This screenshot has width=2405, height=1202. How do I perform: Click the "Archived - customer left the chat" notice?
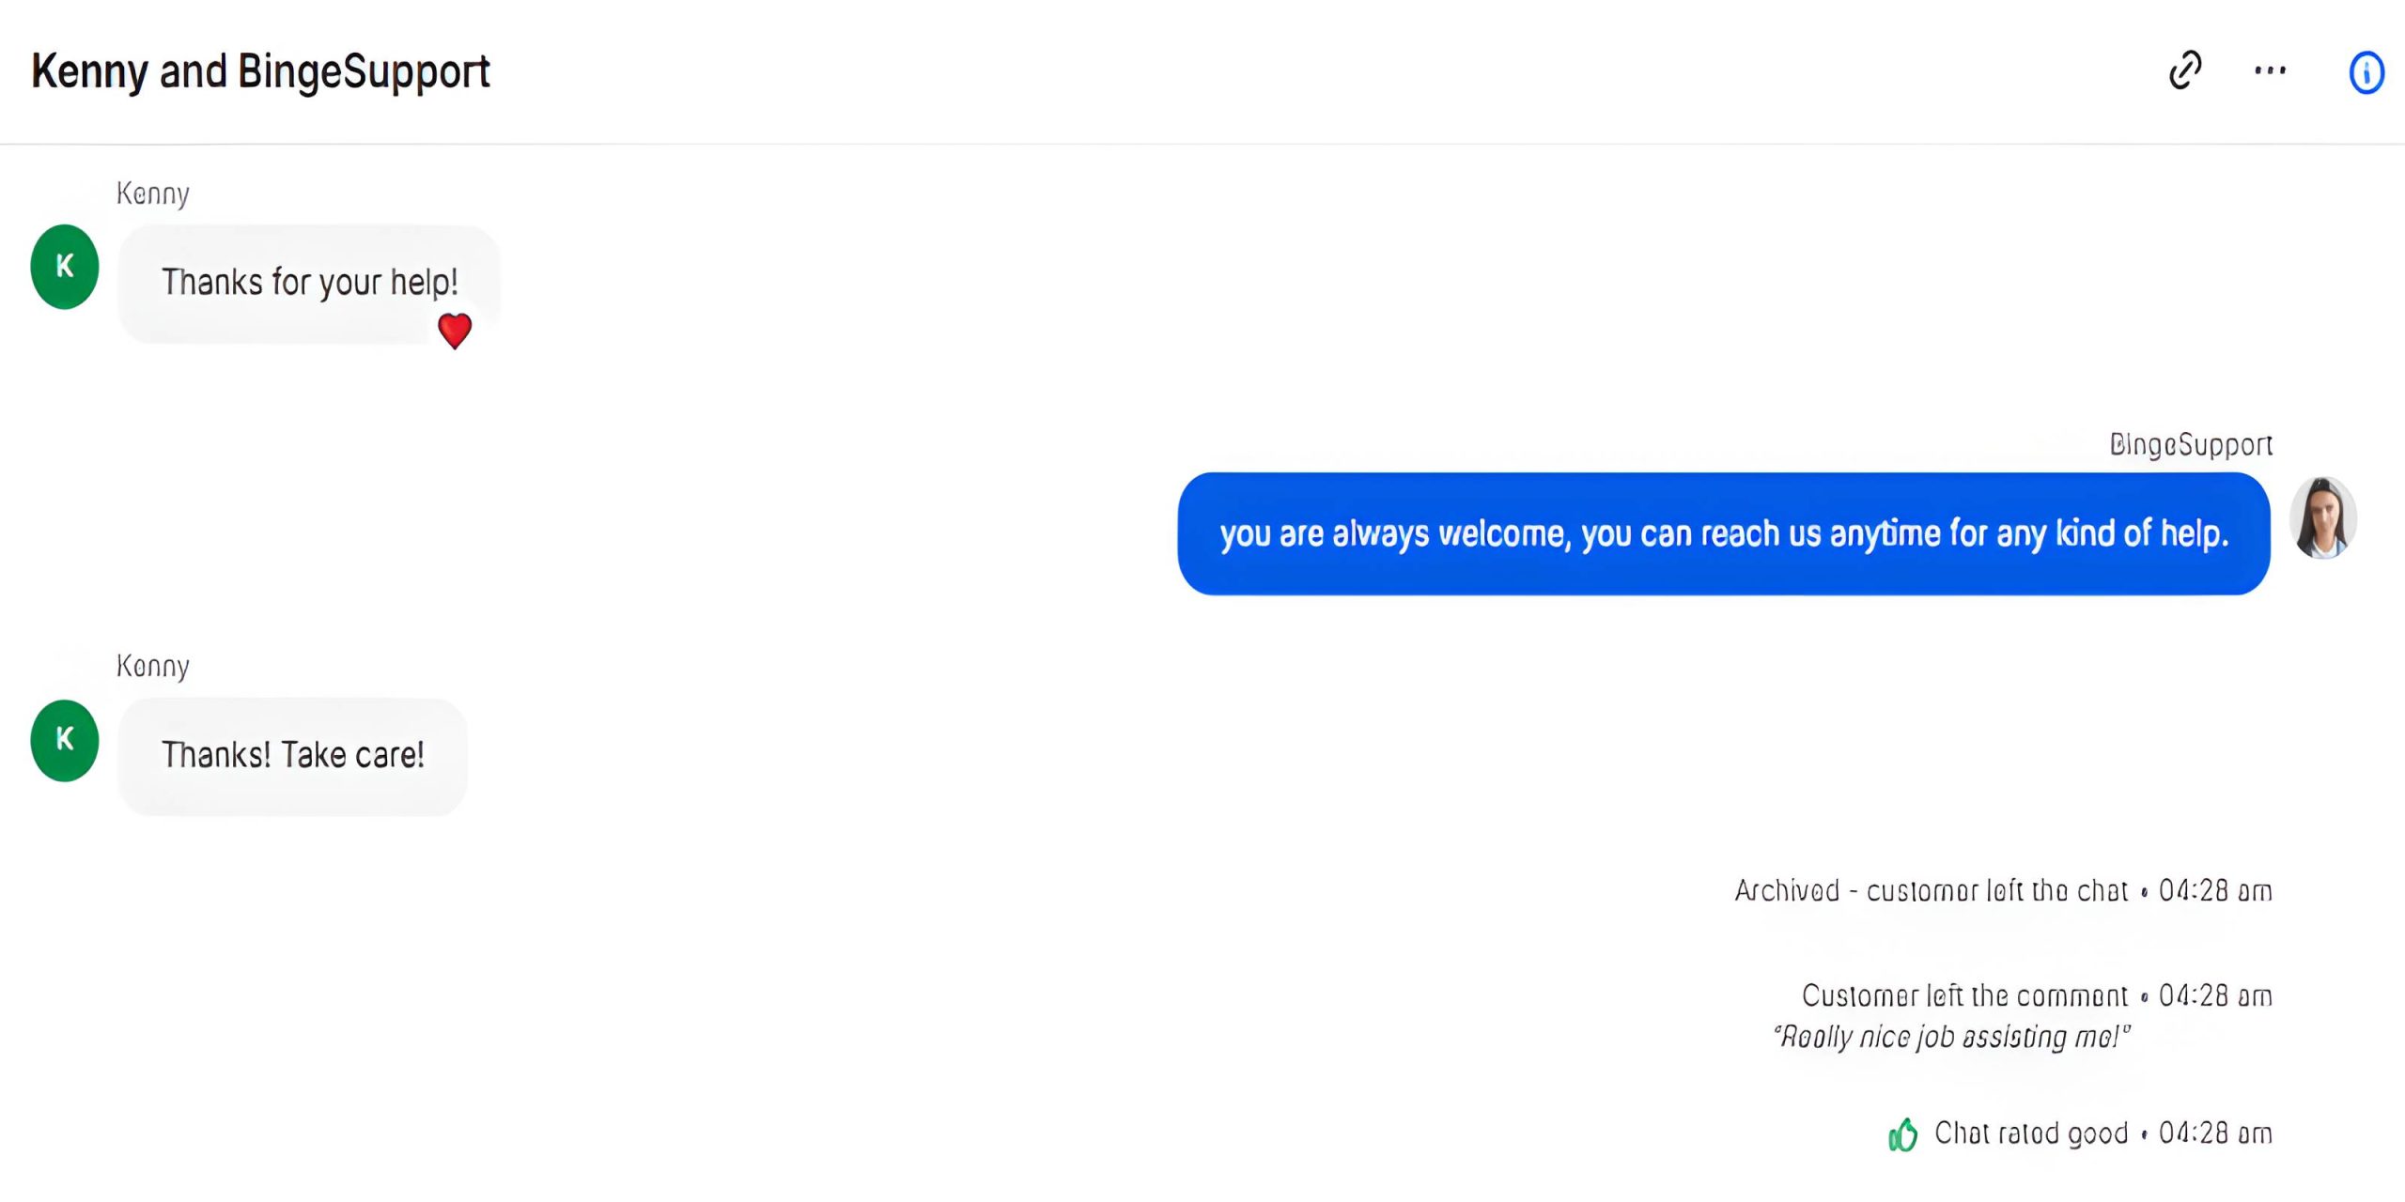1931,890
